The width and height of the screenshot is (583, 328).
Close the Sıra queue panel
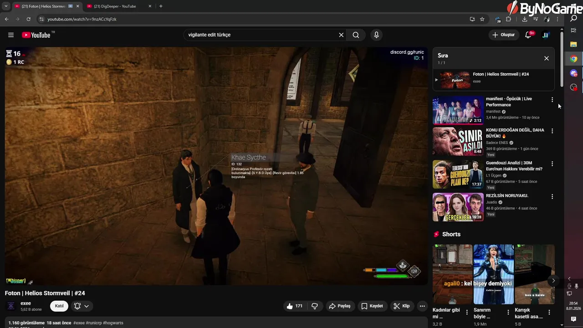pyautogui.click(x=547, y=58)
